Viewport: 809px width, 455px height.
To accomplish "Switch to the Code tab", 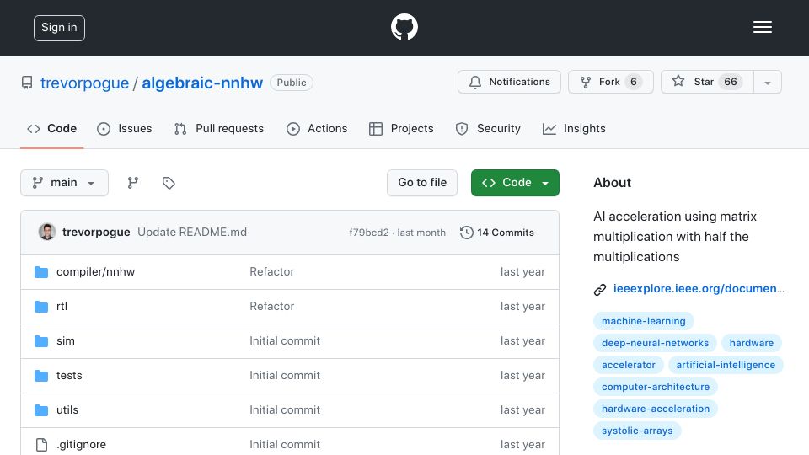I will 51,128.
